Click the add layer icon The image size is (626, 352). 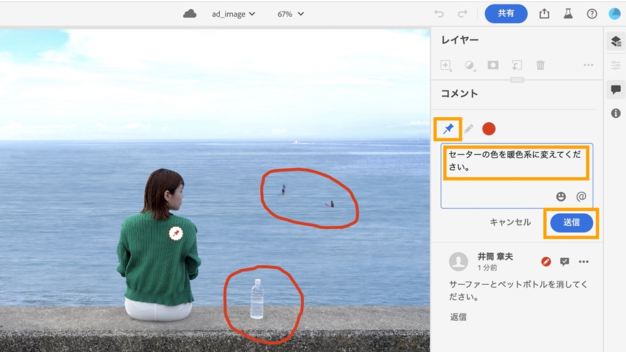coord(446,65)
